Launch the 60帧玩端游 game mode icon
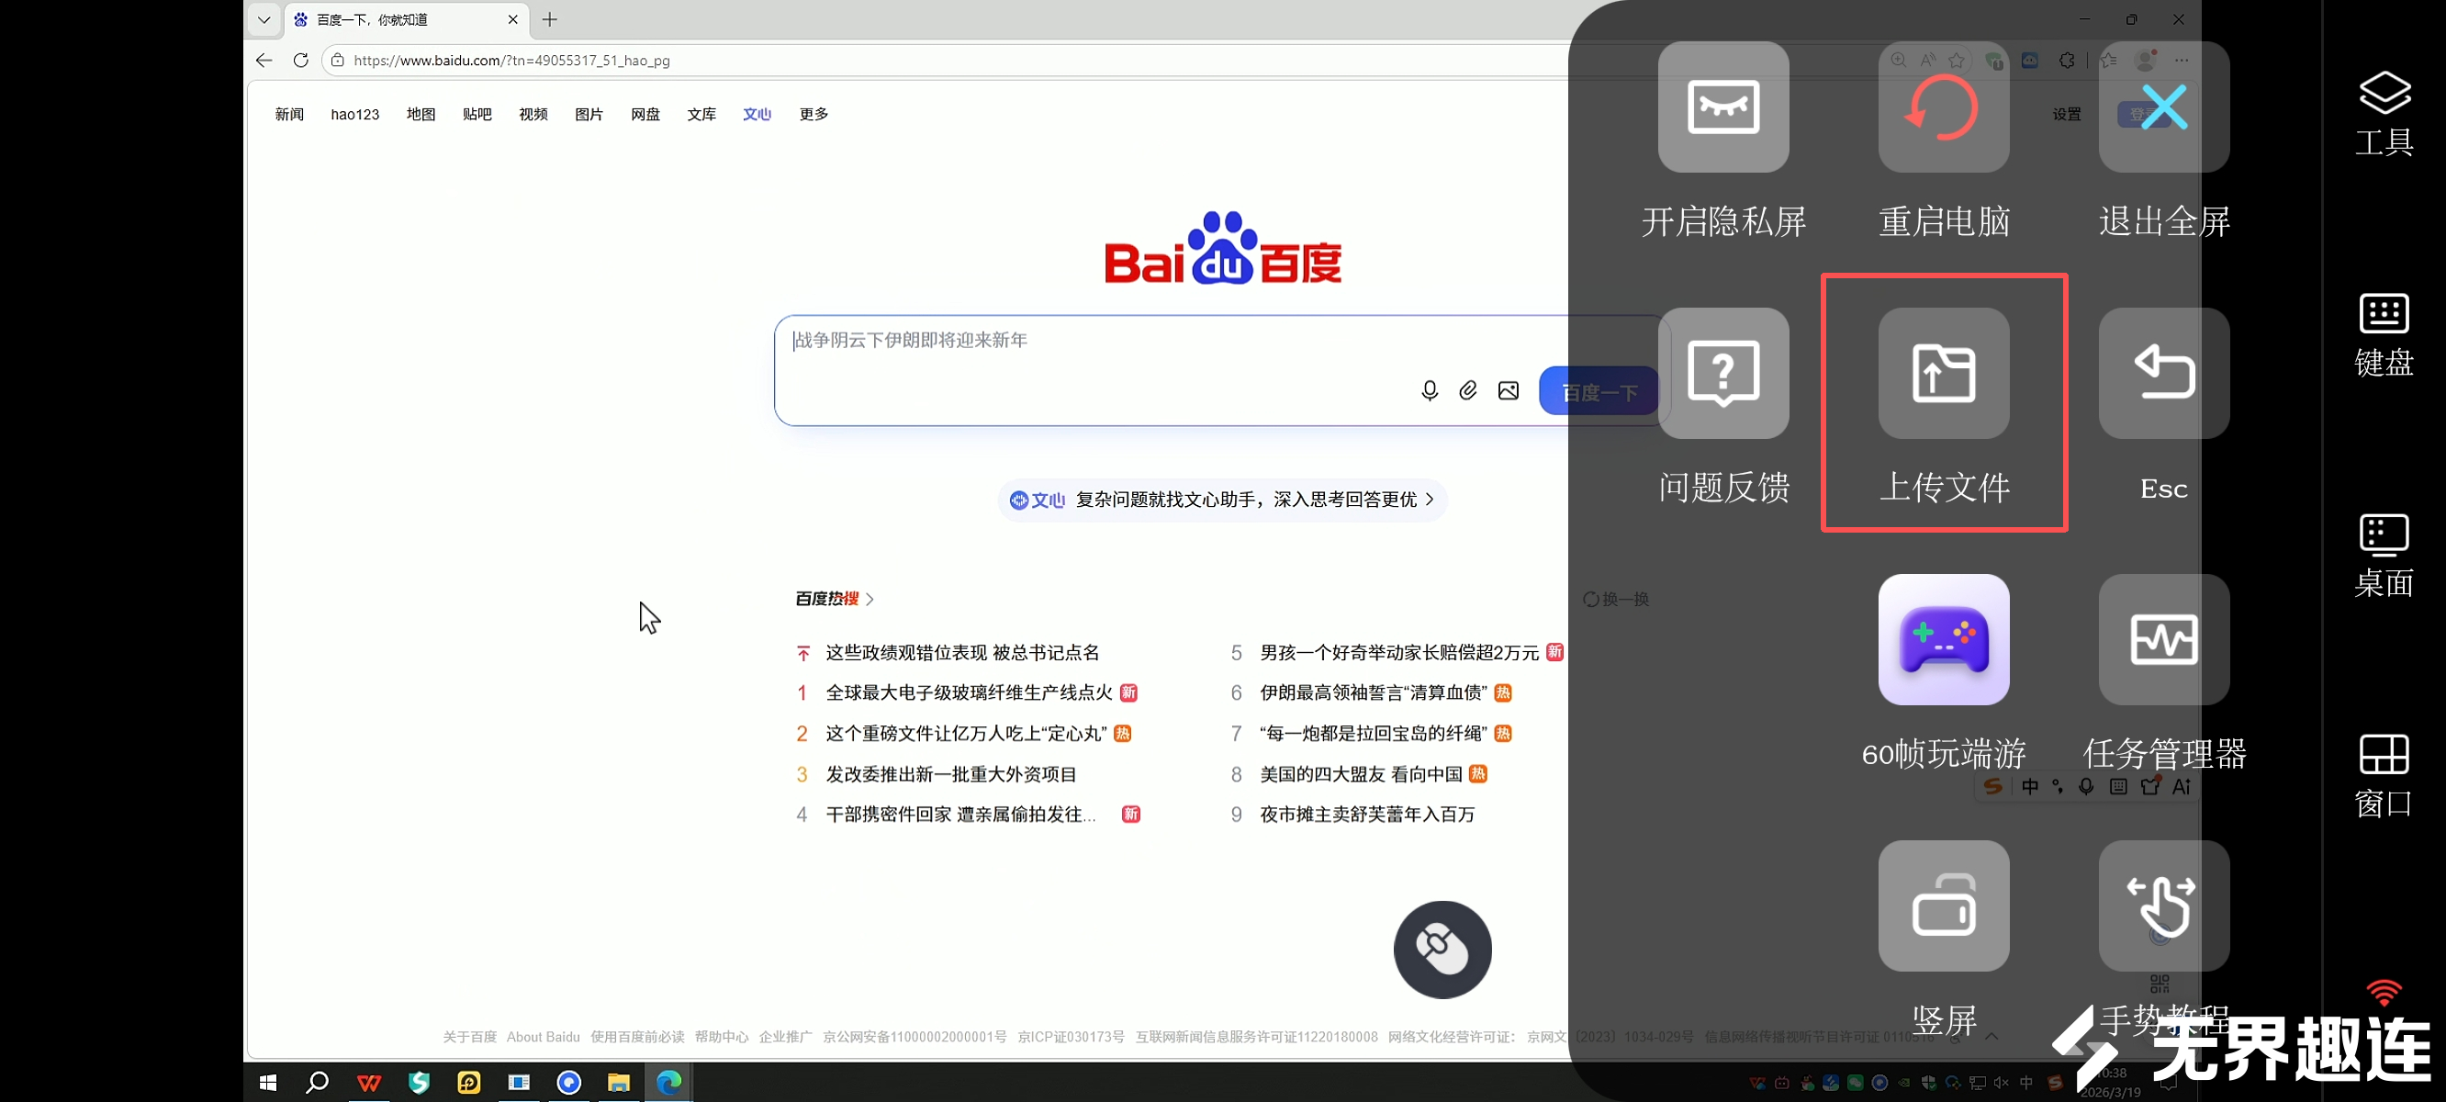Screen dimensions: 2446x1102 (1943, 639)
